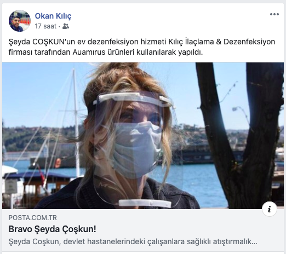Open the post options three-dot menu

coord(274,14)
